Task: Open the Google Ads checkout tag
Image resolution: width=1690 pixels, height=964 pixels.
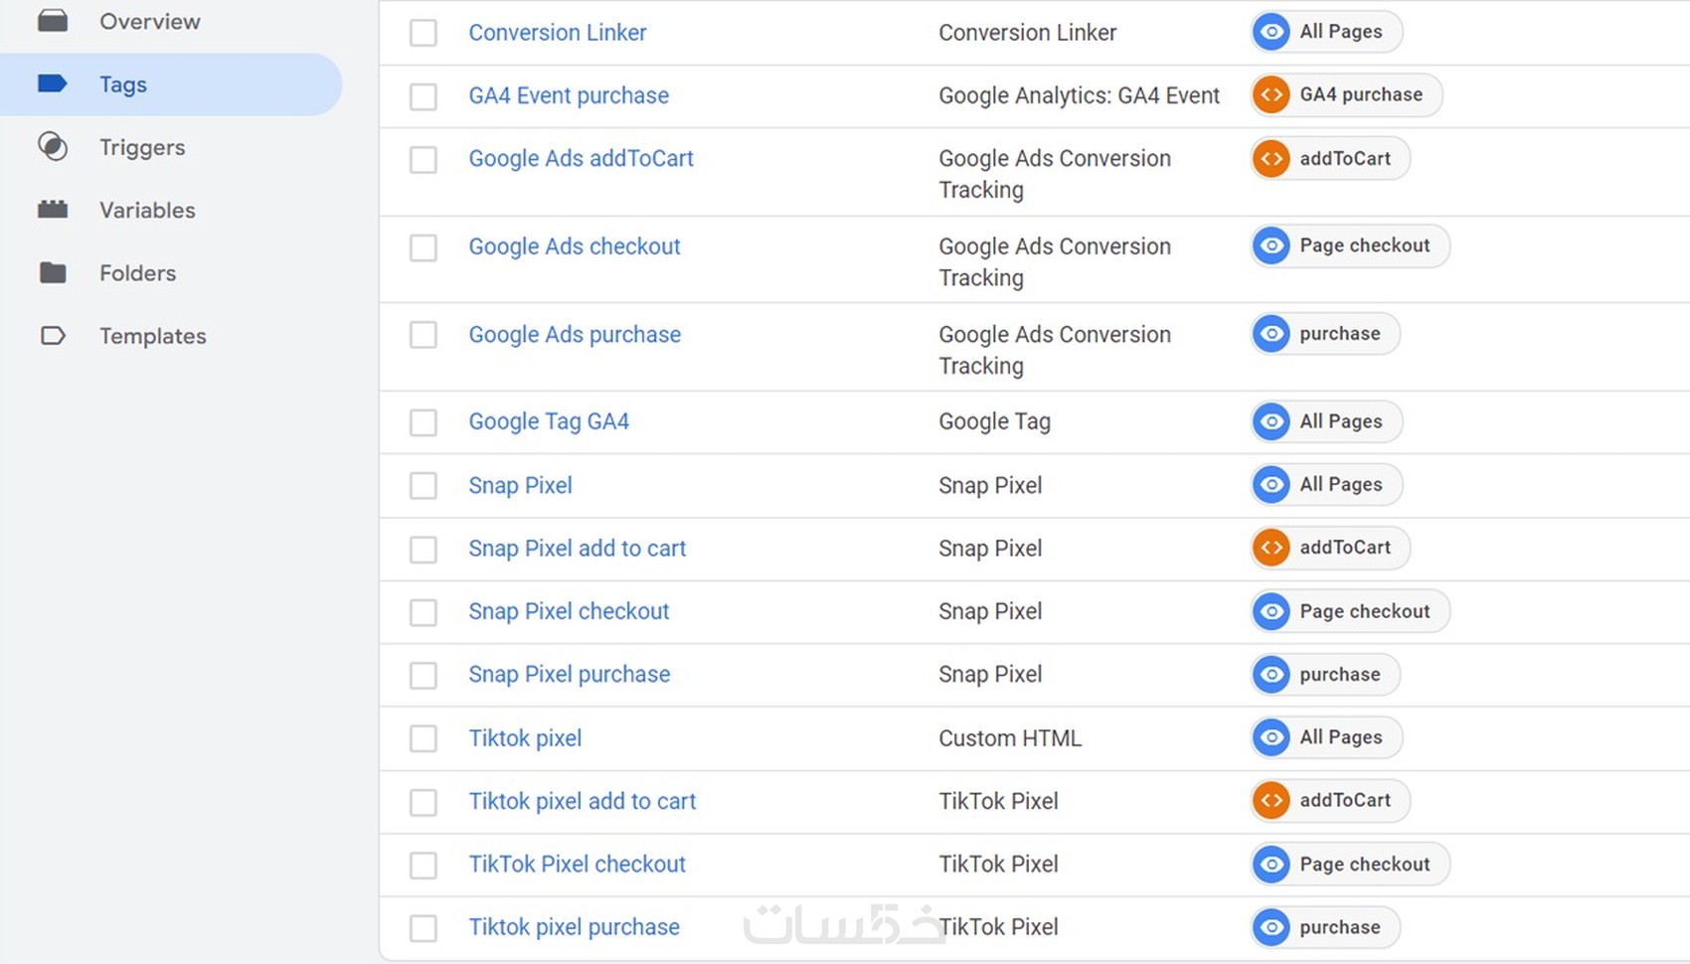Action: pyautogui.click(x=575, y=246)
